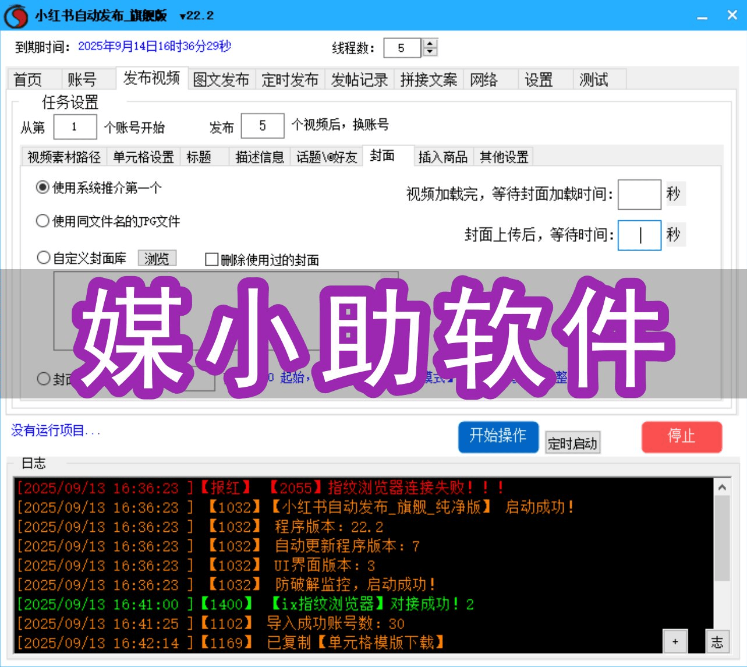
Task: Click the UI界面版本:3 log line
Action: [196, 565]
